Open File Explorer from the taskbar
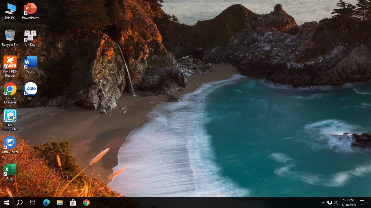 59,202
